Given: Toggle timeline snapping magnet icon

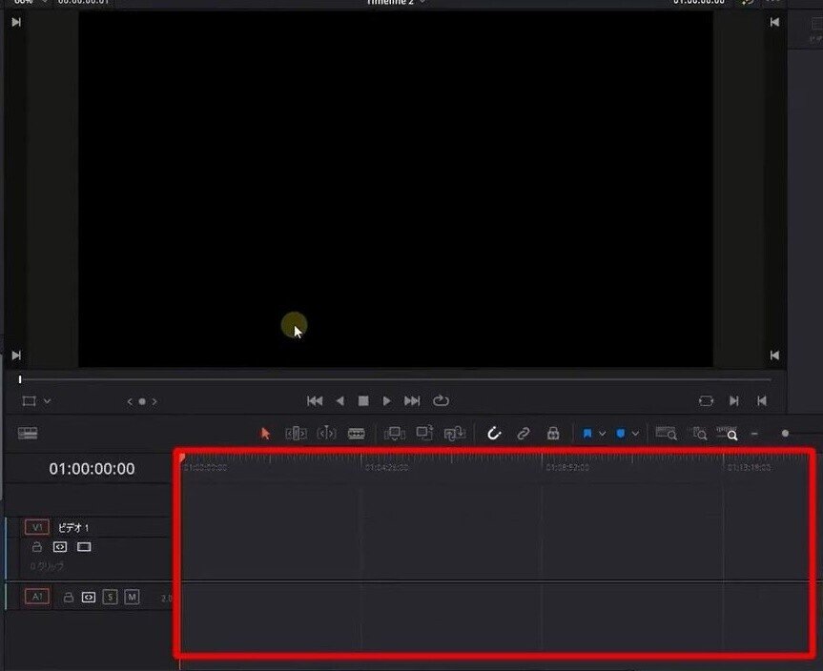Looking at the screenshot, I should coord(494,434).
